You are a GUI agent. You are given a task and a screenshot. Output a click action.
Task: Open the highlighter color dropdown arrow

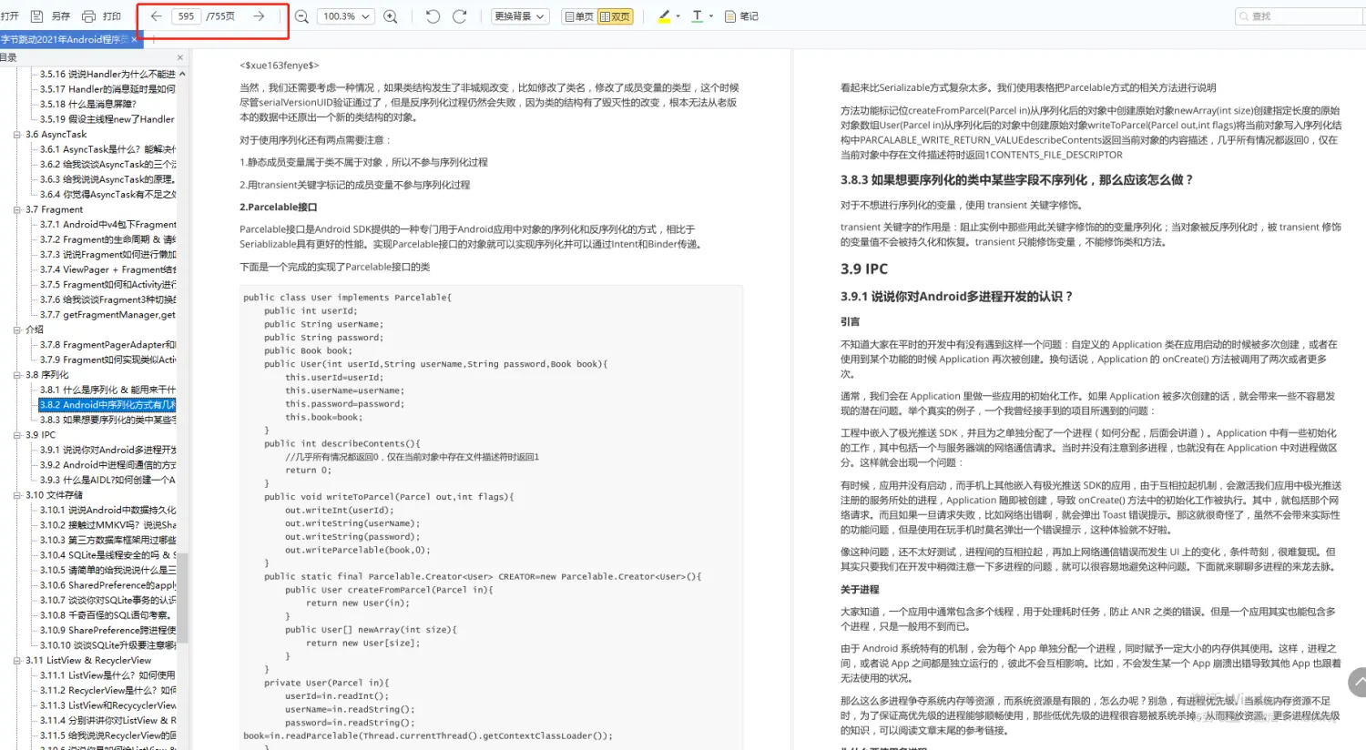click(x=678, y=16)
